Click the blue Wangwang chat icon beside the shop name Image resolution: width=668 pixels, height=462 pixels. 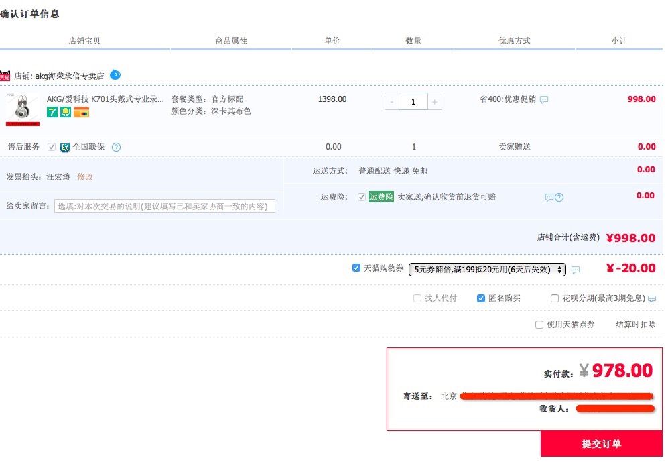(115, 74)
